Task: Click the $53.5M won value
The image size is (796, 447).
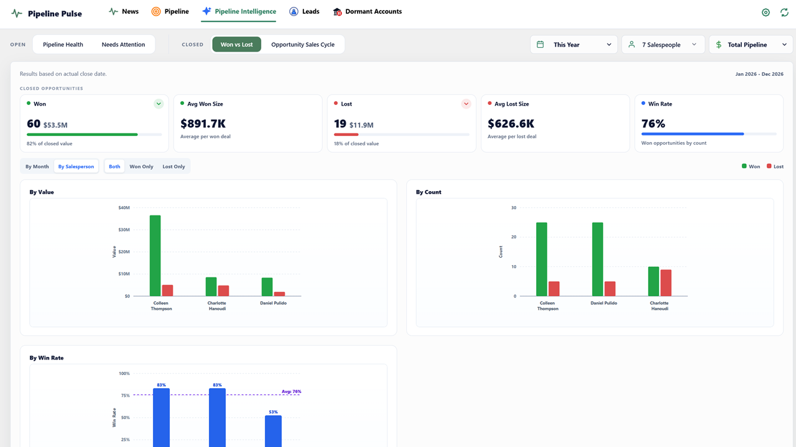Action: pyautogui.click(x=55, y=125)
